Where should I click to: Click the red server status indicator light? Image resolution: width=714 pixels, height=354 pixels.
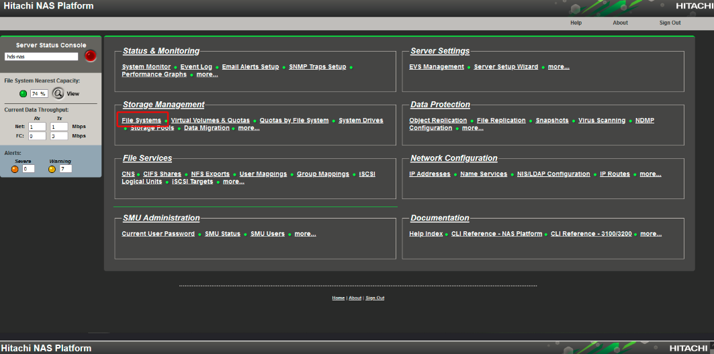tap(91, 56)
